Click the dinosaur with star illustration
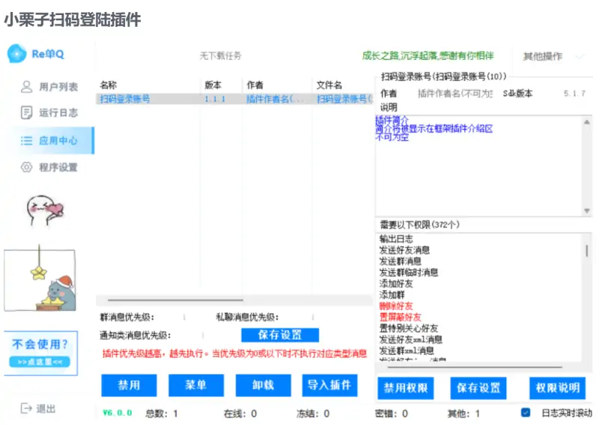Image resolution: width=599 pixels, height=426 pixels. click(x=40, y=279)
